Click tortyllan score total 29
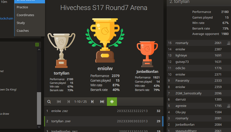231x132 pixels. (159, 121)
